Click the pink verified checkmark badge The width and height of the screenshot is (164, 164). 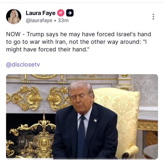tap(61, 13)
